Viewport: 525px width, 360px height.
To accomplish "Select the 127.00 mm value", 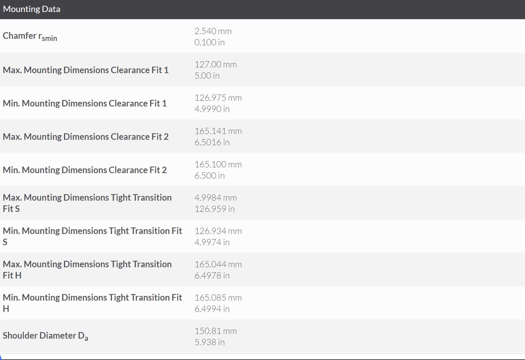I will pos(215,64).
